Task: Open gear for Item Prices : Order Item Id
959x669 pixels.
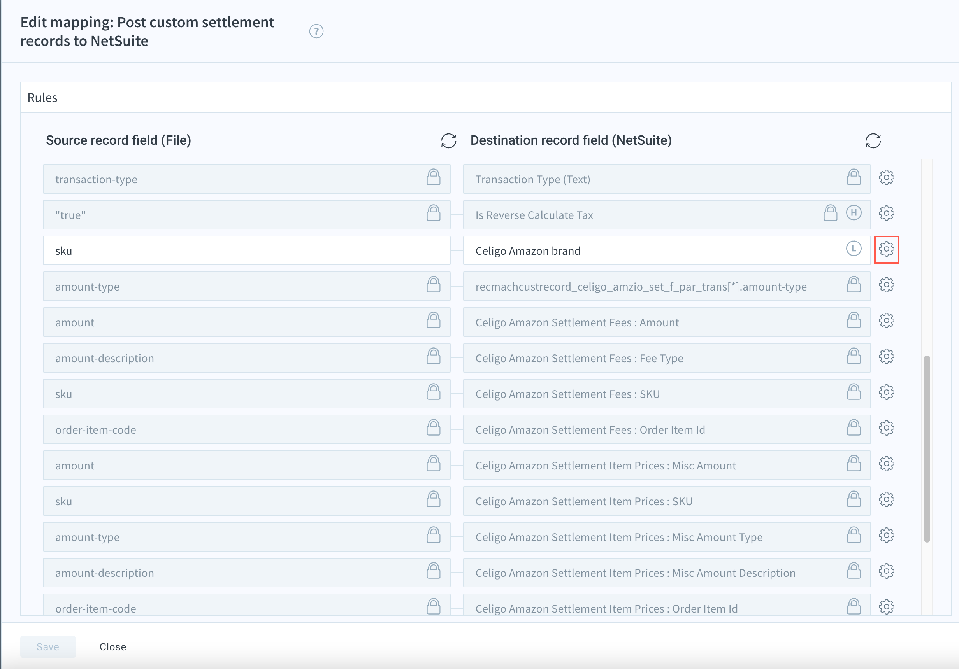Action: coord(886,607)
